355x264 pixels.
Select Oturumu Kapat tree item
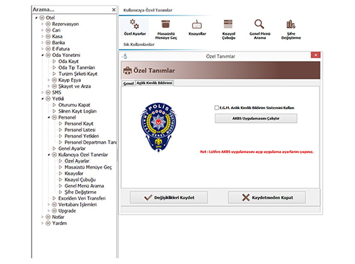pyautogui.click(x=74, y=105)
